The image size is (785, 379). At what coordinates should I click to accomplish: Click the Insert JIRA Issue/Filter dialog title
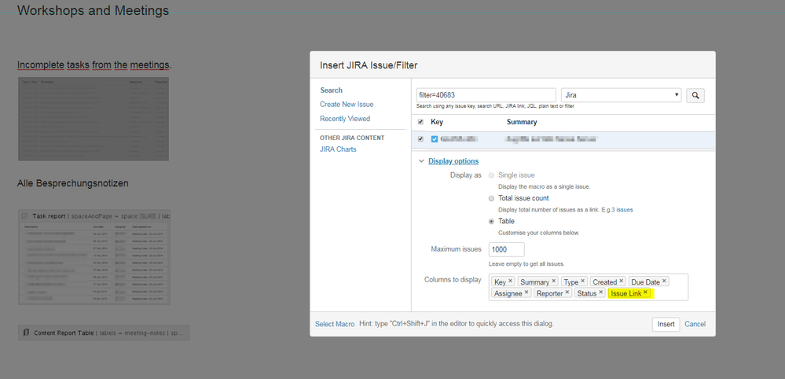[x=369, y=65]
